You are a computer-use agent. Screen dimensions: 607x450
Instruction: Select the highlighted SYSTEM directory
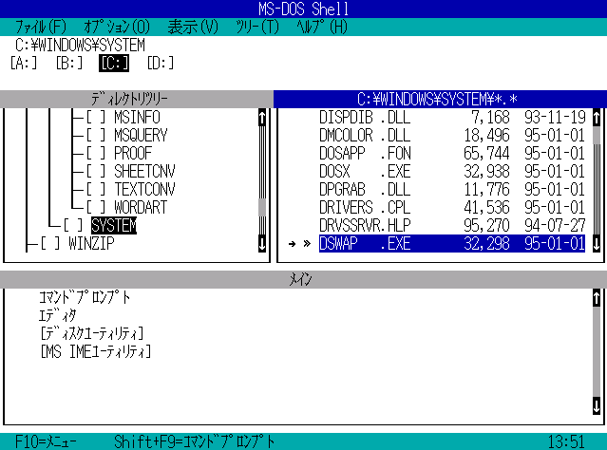114,225
